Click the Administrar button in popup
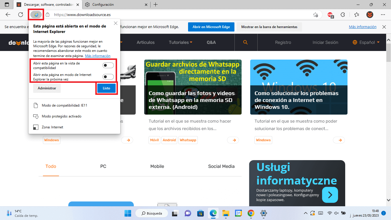This screenshot has height=220, width=391. (47, 88)
